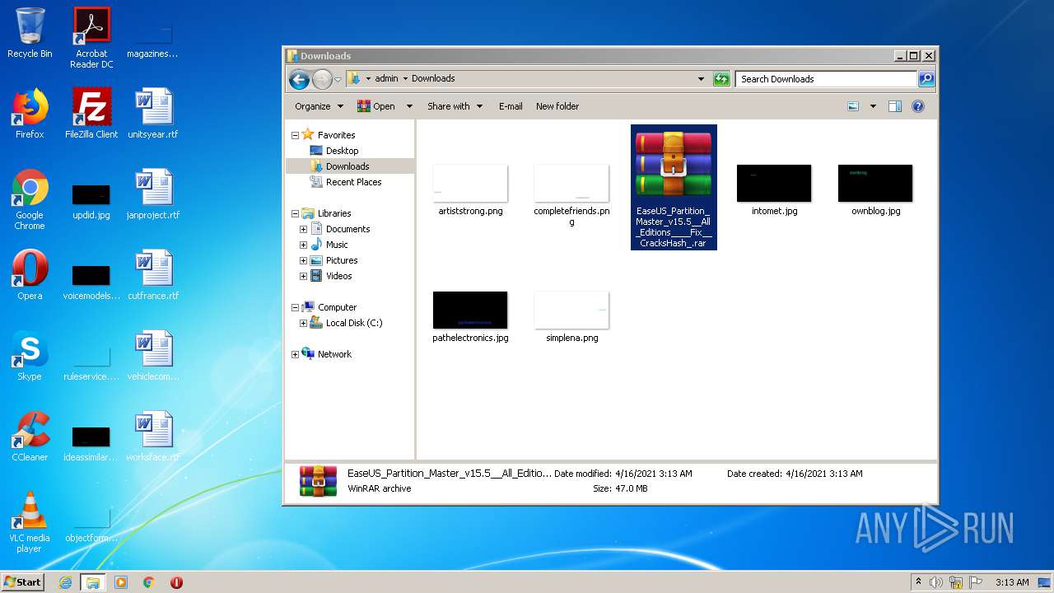This screenshot has height=593, width=1054.
Task: Click the Opera icon on taskbar
Action: [176, 582]
